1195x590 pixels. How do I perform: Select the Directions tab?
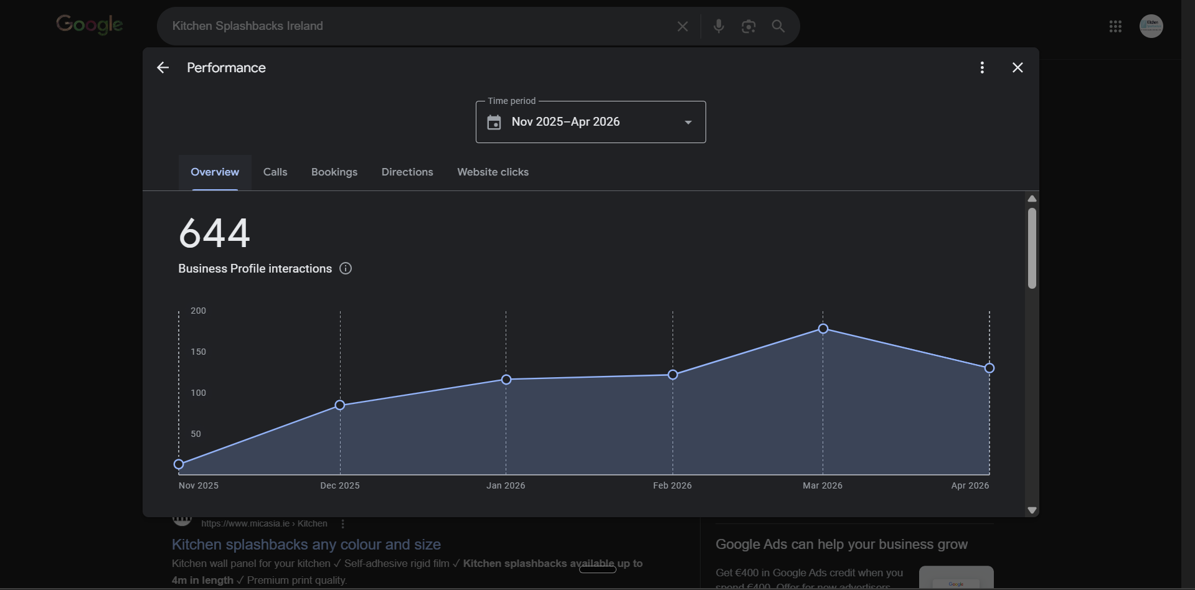pos(407,172)
